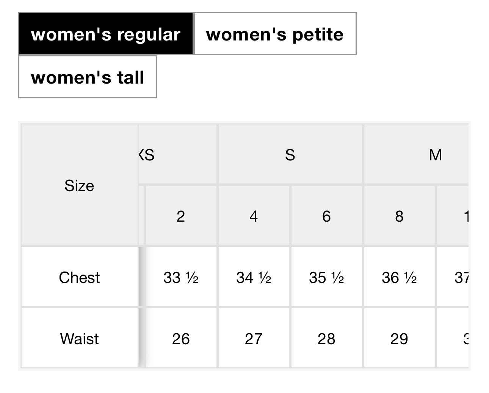This screenshot has width=489, height=393.
Task: Select the S size column header
Action: (290, 155)
